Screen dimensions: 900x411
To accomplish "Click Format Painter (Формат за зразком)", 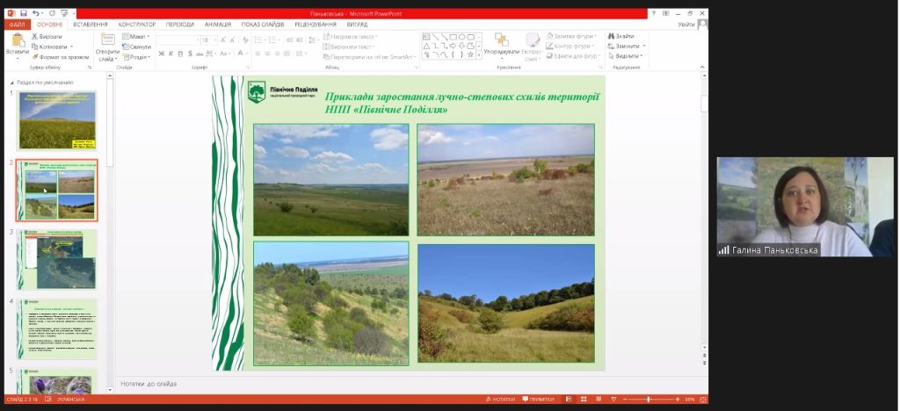I will (62, 57).
